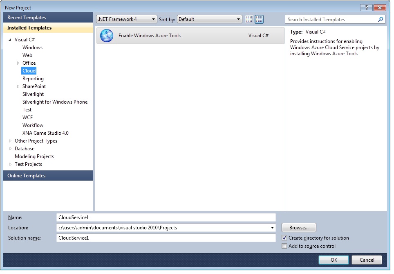Enable Add to source control checkbox

click(x=284, y=246)
